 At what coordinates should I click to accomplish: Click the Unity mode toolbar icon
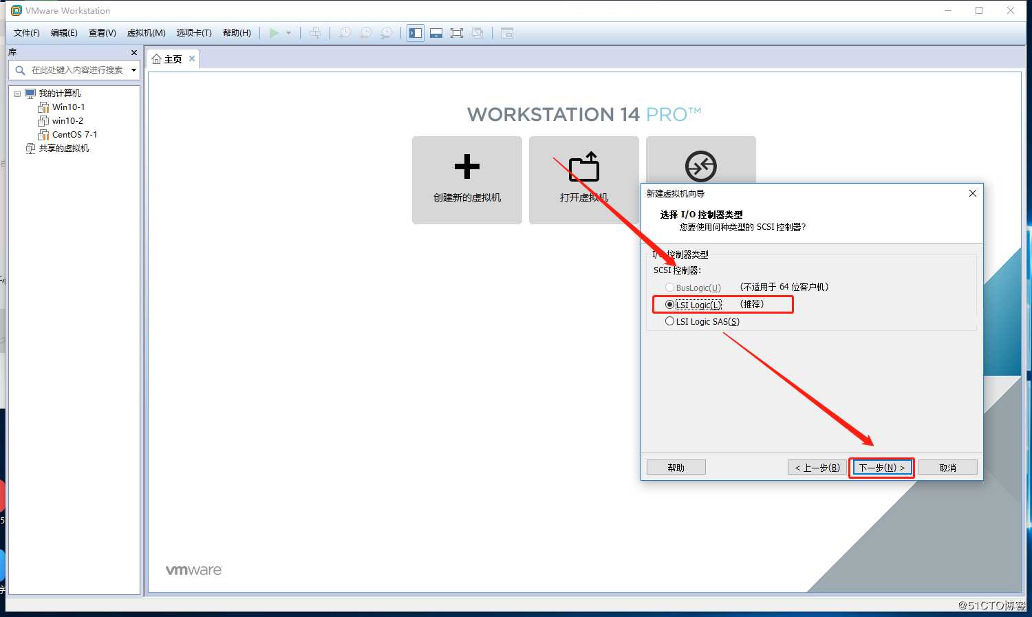(477, 33)
